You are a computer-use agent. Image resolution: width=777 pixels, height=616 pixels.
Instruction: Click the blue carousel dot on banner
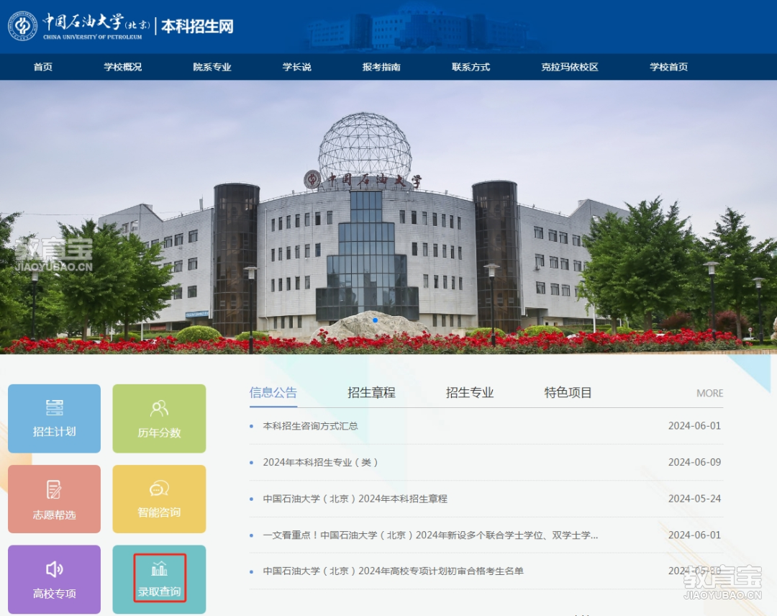pyautogui.click(x=375, y=320)
